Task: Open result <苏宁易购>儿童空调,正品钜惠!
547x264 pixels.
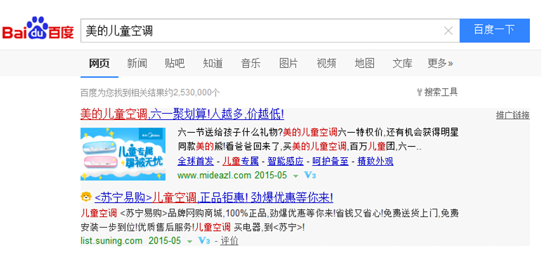Action: pos(214,197)
